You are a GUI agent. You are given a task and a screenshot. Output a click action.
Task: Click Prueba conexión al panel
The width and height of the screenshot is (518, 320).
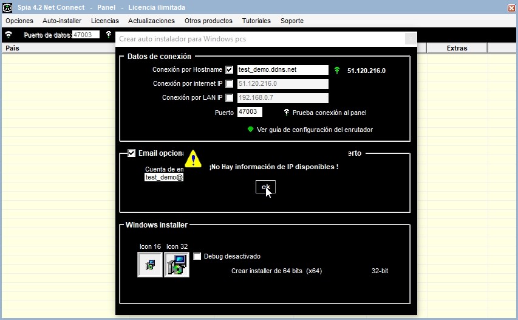329,113
